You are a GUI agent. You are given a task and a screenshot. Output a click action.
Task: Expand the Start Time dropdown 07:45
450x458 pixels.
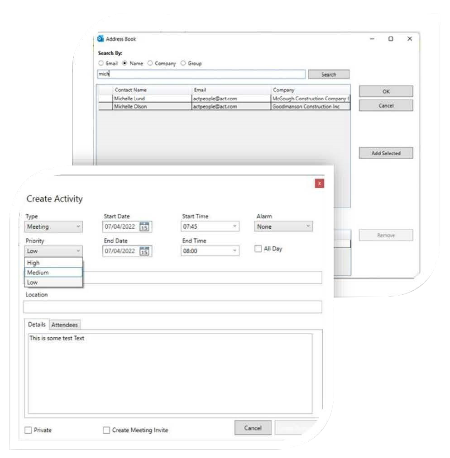210,227
